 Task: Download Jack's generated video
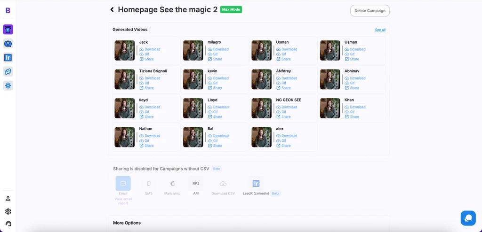pyautogui.click(x=152, y=49)
